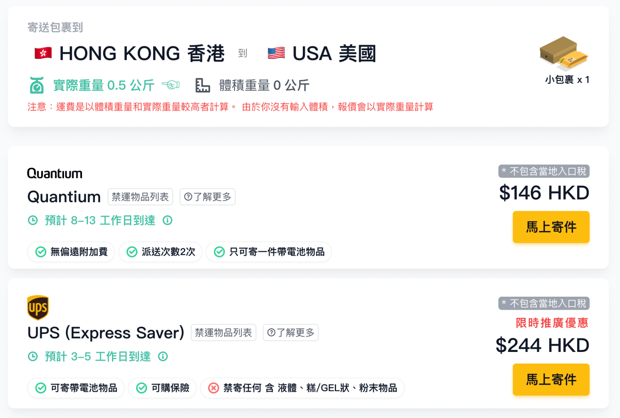Click the red-cross 禁寄任何含液體 restriction tag
620x418 pixels.
point(302,388)
